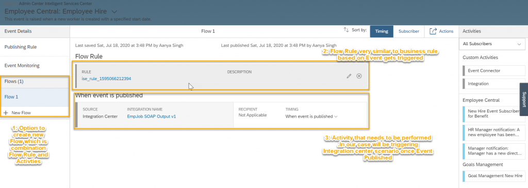Open the EmpJob SOAP Output v1 integration link

(x=151, y=117)
